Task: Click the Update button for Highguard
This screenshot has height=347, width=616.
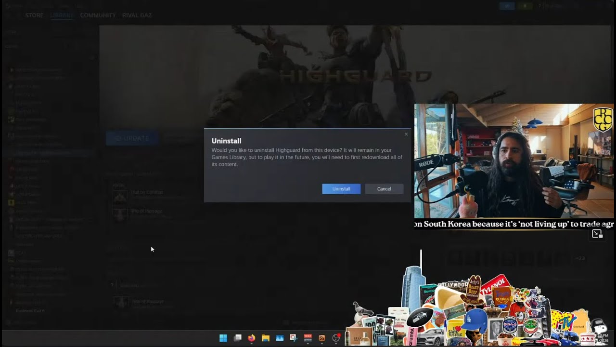Action: (x=132, y=138)
